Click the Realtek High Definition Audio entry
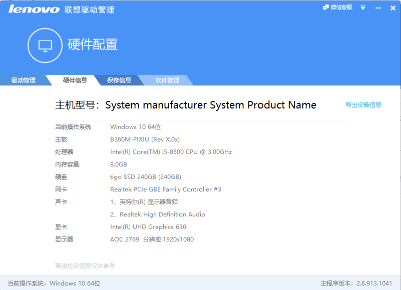The height and width of the screenshot is (290, 401). pyautogui.click(x=158, y=214)
